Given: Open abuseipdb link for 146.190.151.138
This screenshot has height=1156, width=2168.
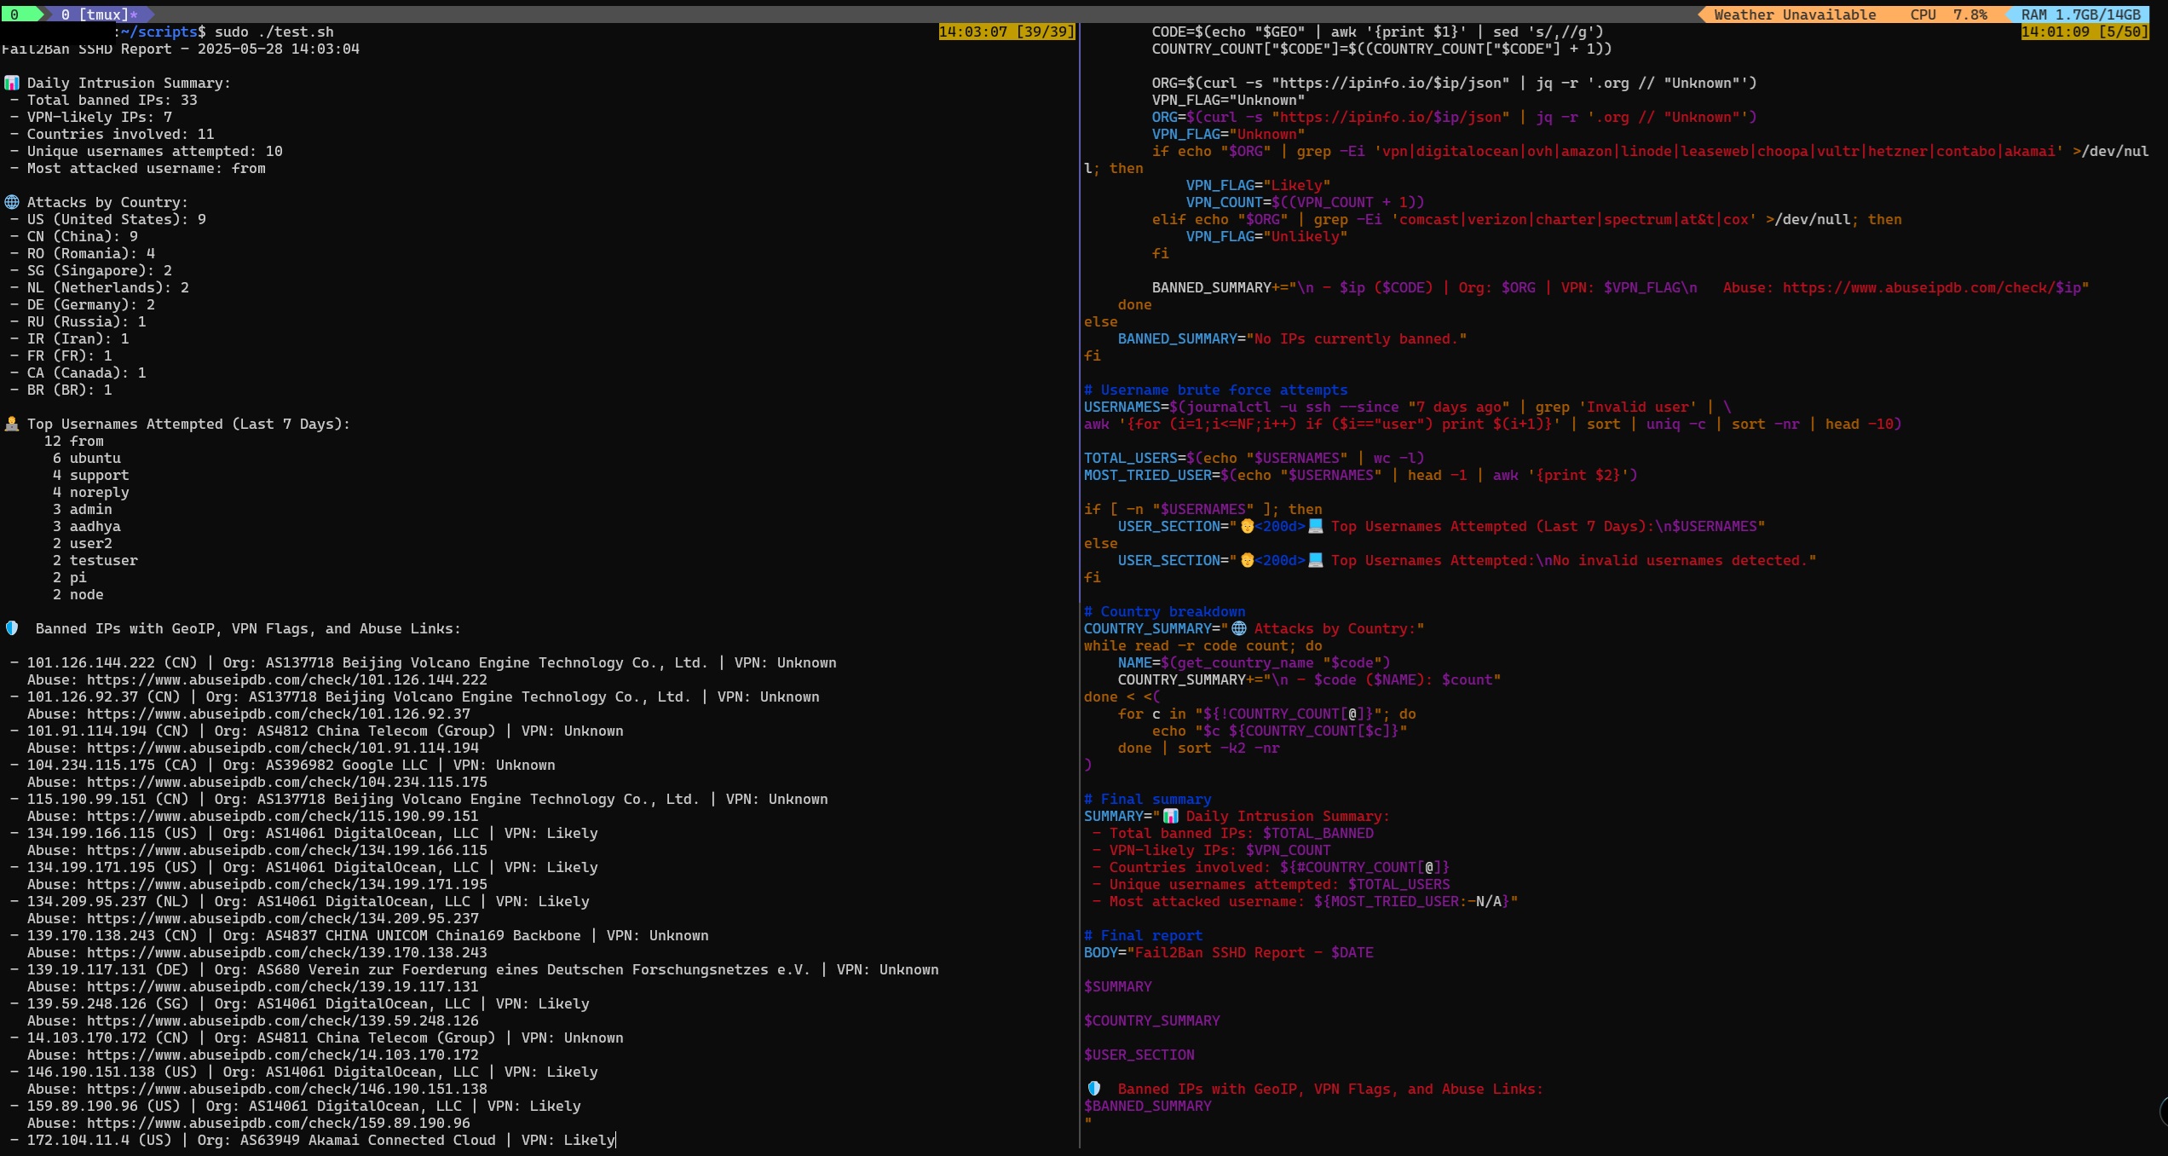Looking at the screenshot, I should 287,1089.
